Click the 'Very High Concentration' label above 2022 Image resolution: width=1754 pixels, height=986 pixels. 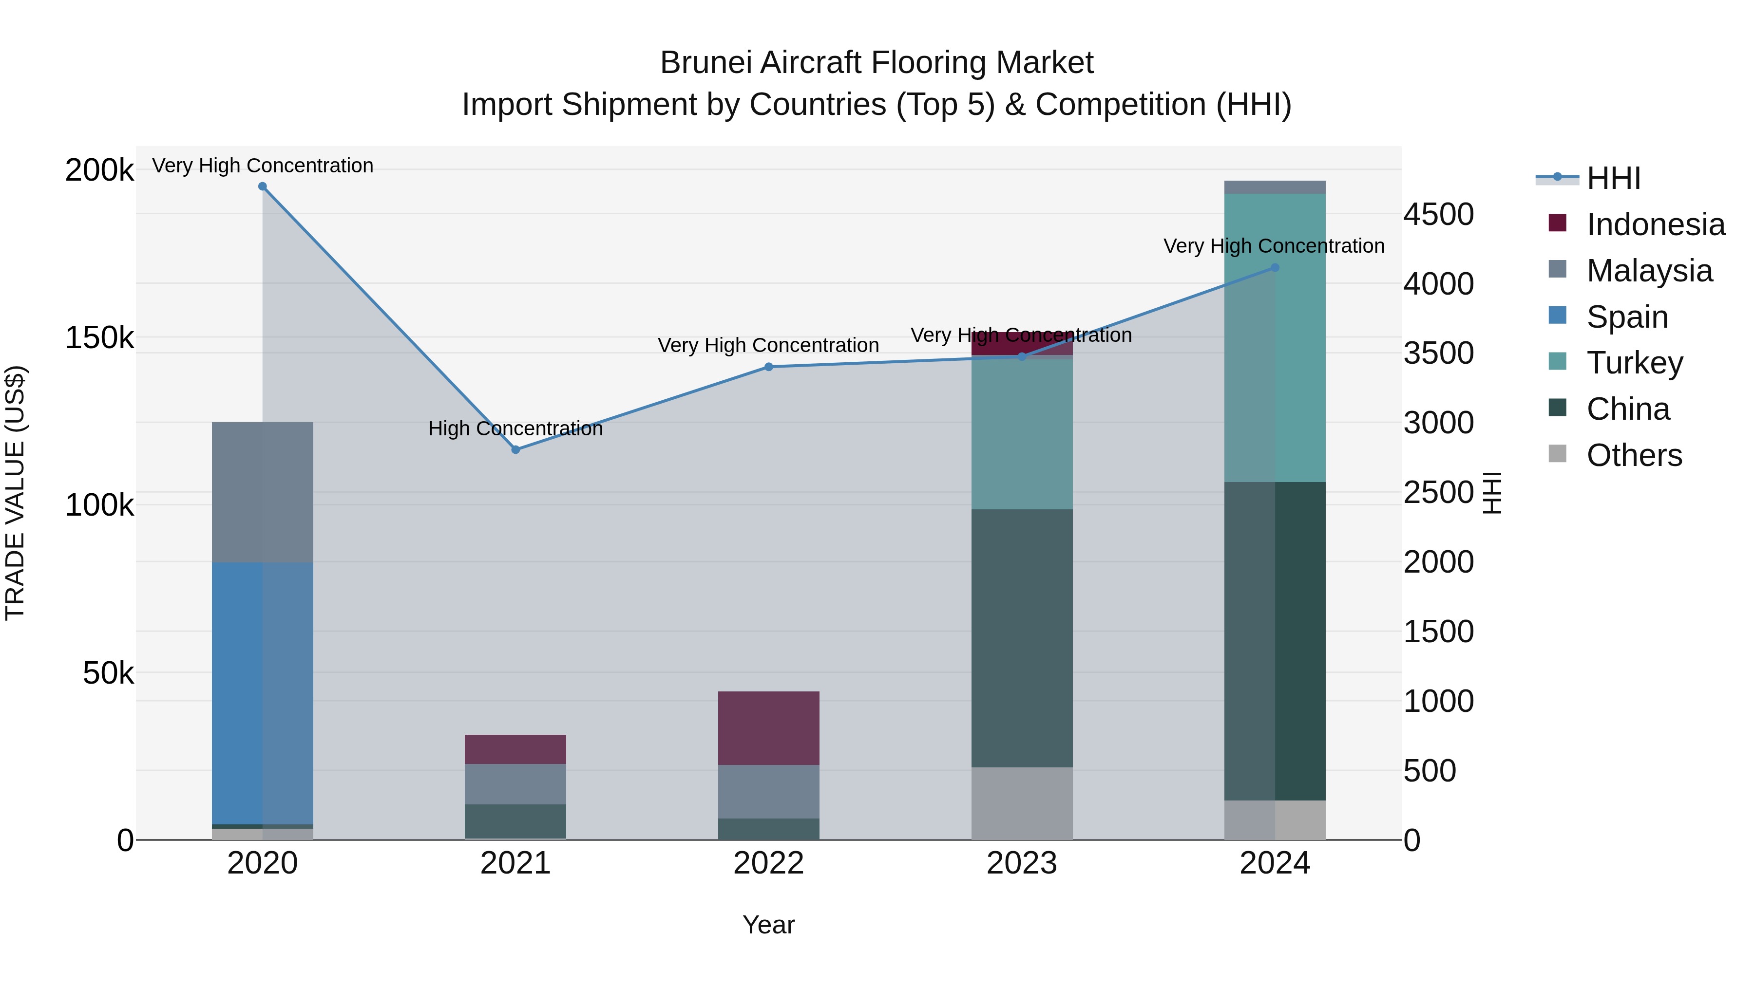click(x=769, y=345)
